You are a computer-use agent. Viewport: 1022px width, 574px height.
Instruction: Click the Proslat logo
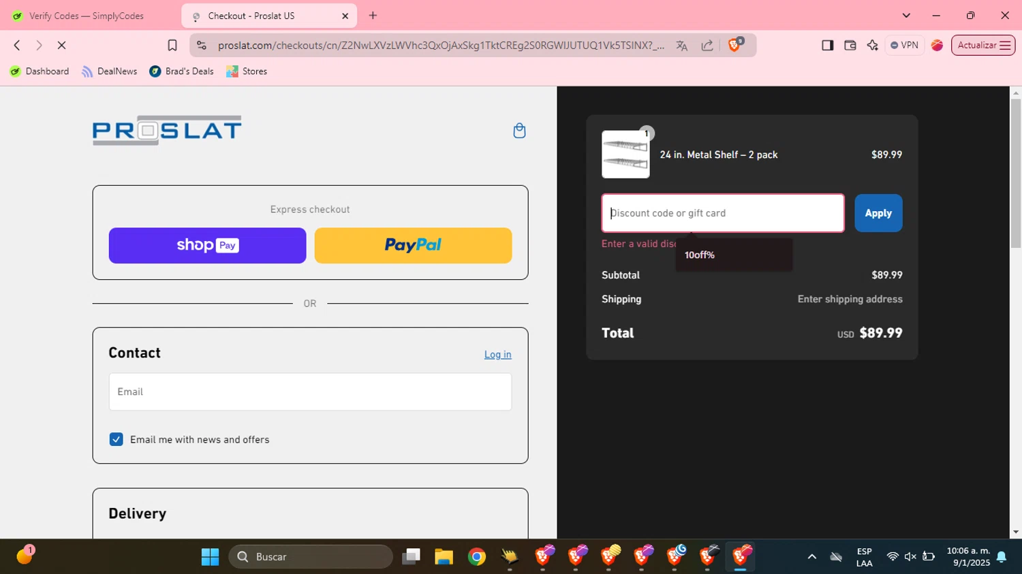point(167,130)
